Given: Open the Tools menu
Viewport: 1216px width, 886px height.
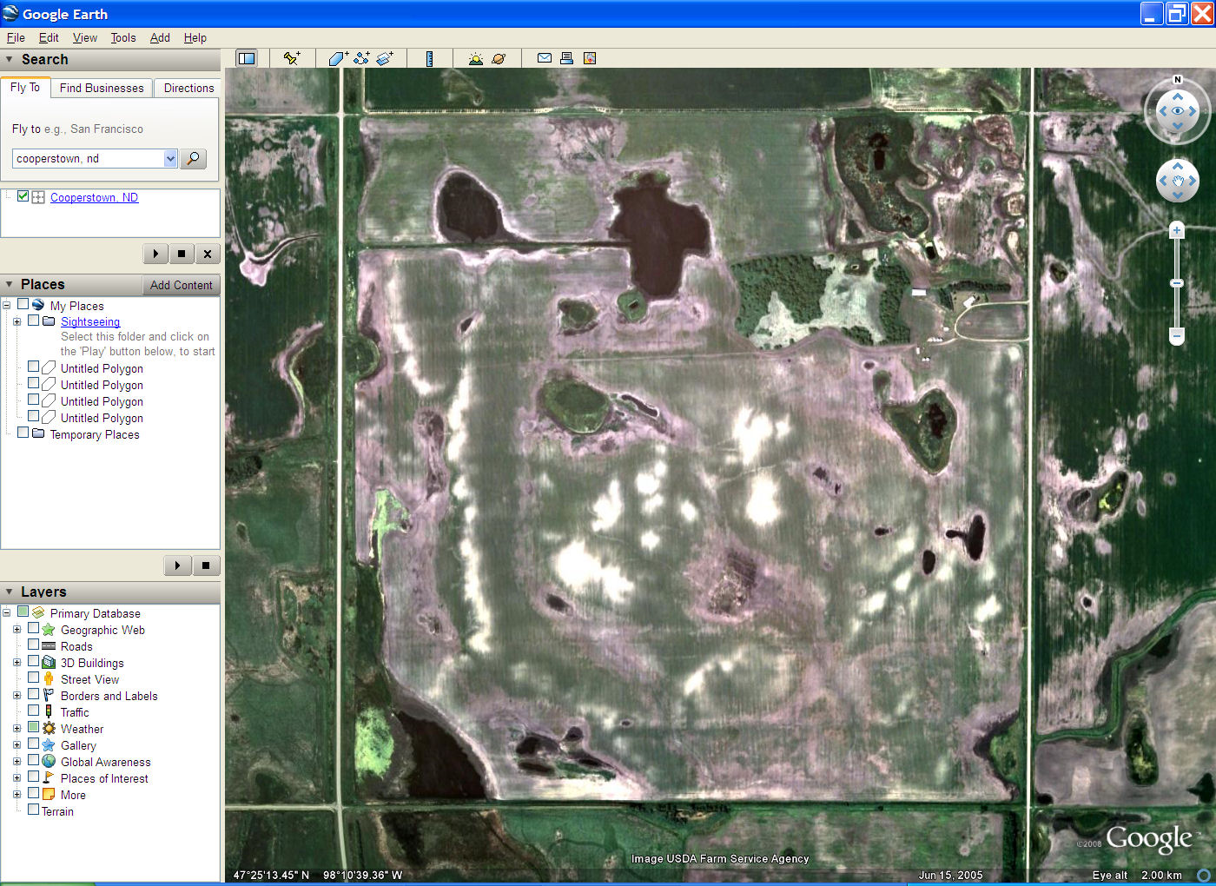Looking at the screenshot, I should pos(123,37).
